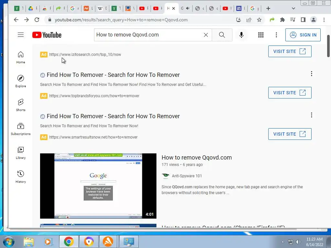Open the media controls toolbar icon
The image size is (331, 248).
coord(293,20)
